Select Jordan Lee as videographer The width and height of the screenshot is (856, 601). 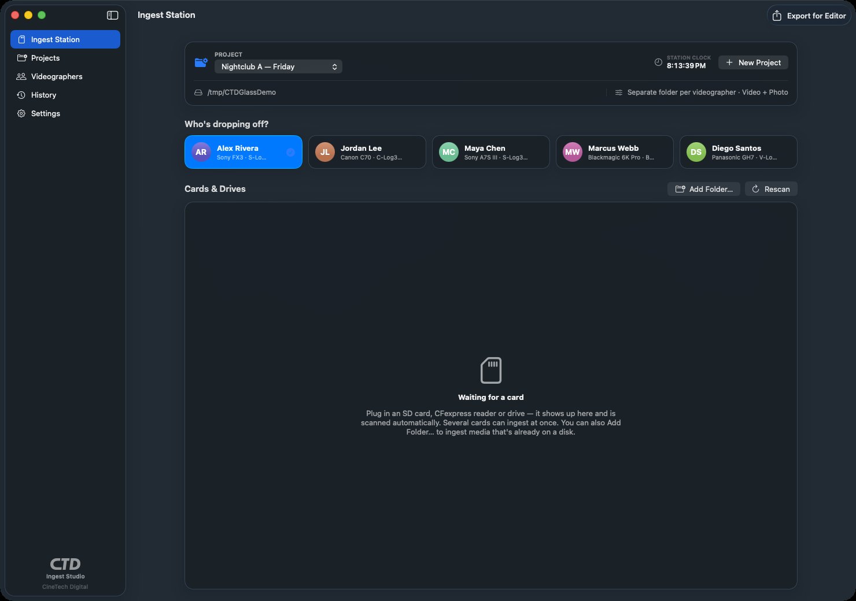(367, 152)
